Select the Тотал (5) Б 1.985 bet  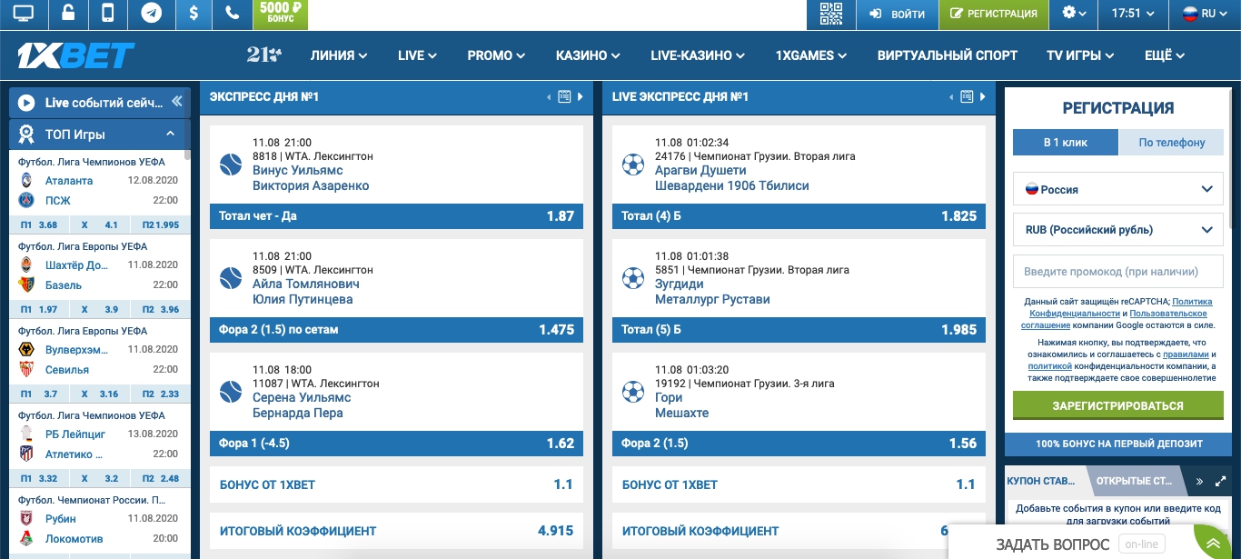coord(799,329)
